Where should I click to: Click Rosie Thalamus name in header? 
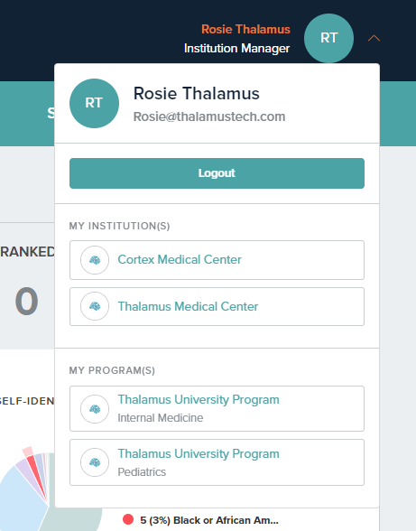click(x=245, y=29)
